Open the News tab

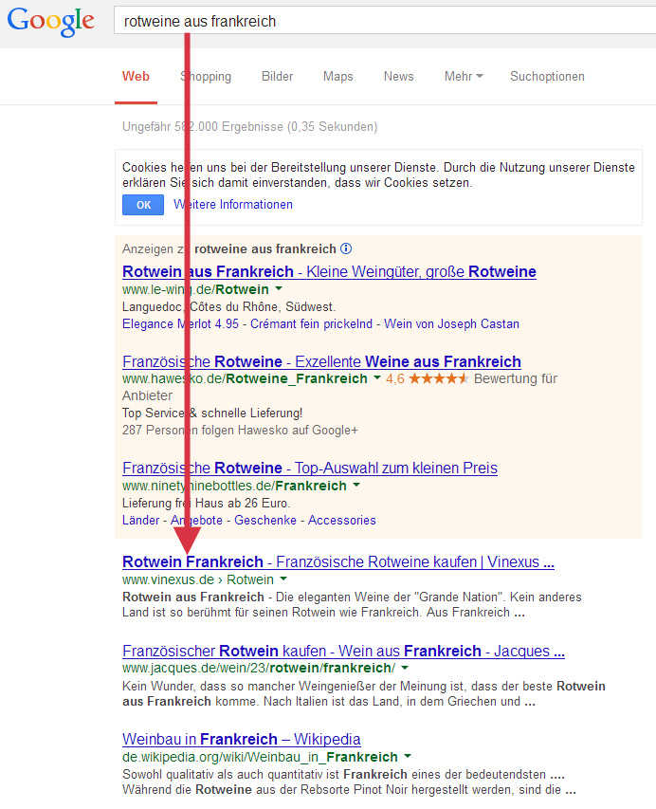(x=399, y=77)
